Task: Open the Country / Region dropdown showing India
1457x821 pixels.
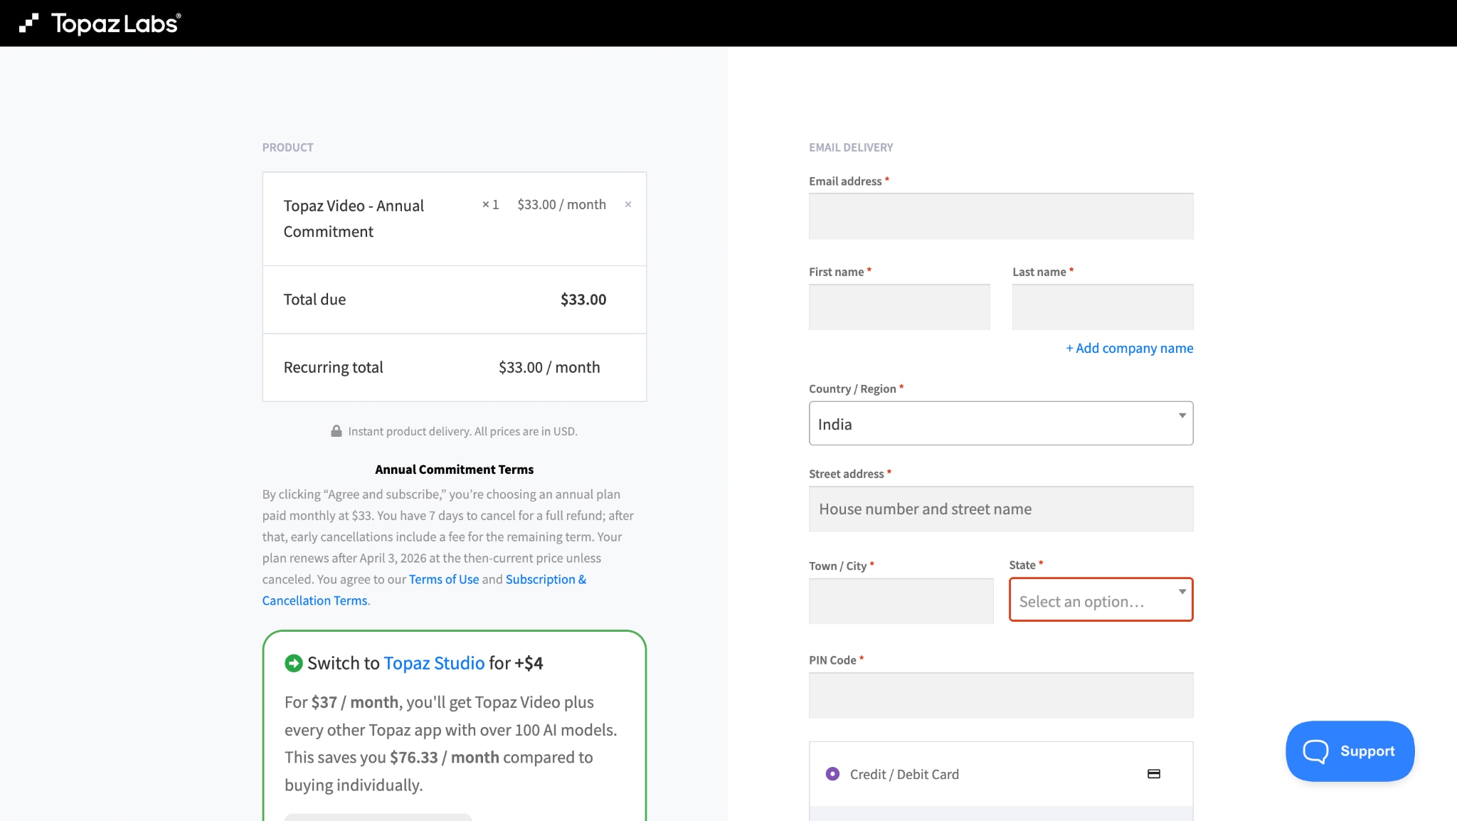Action: coord(1000,423)
